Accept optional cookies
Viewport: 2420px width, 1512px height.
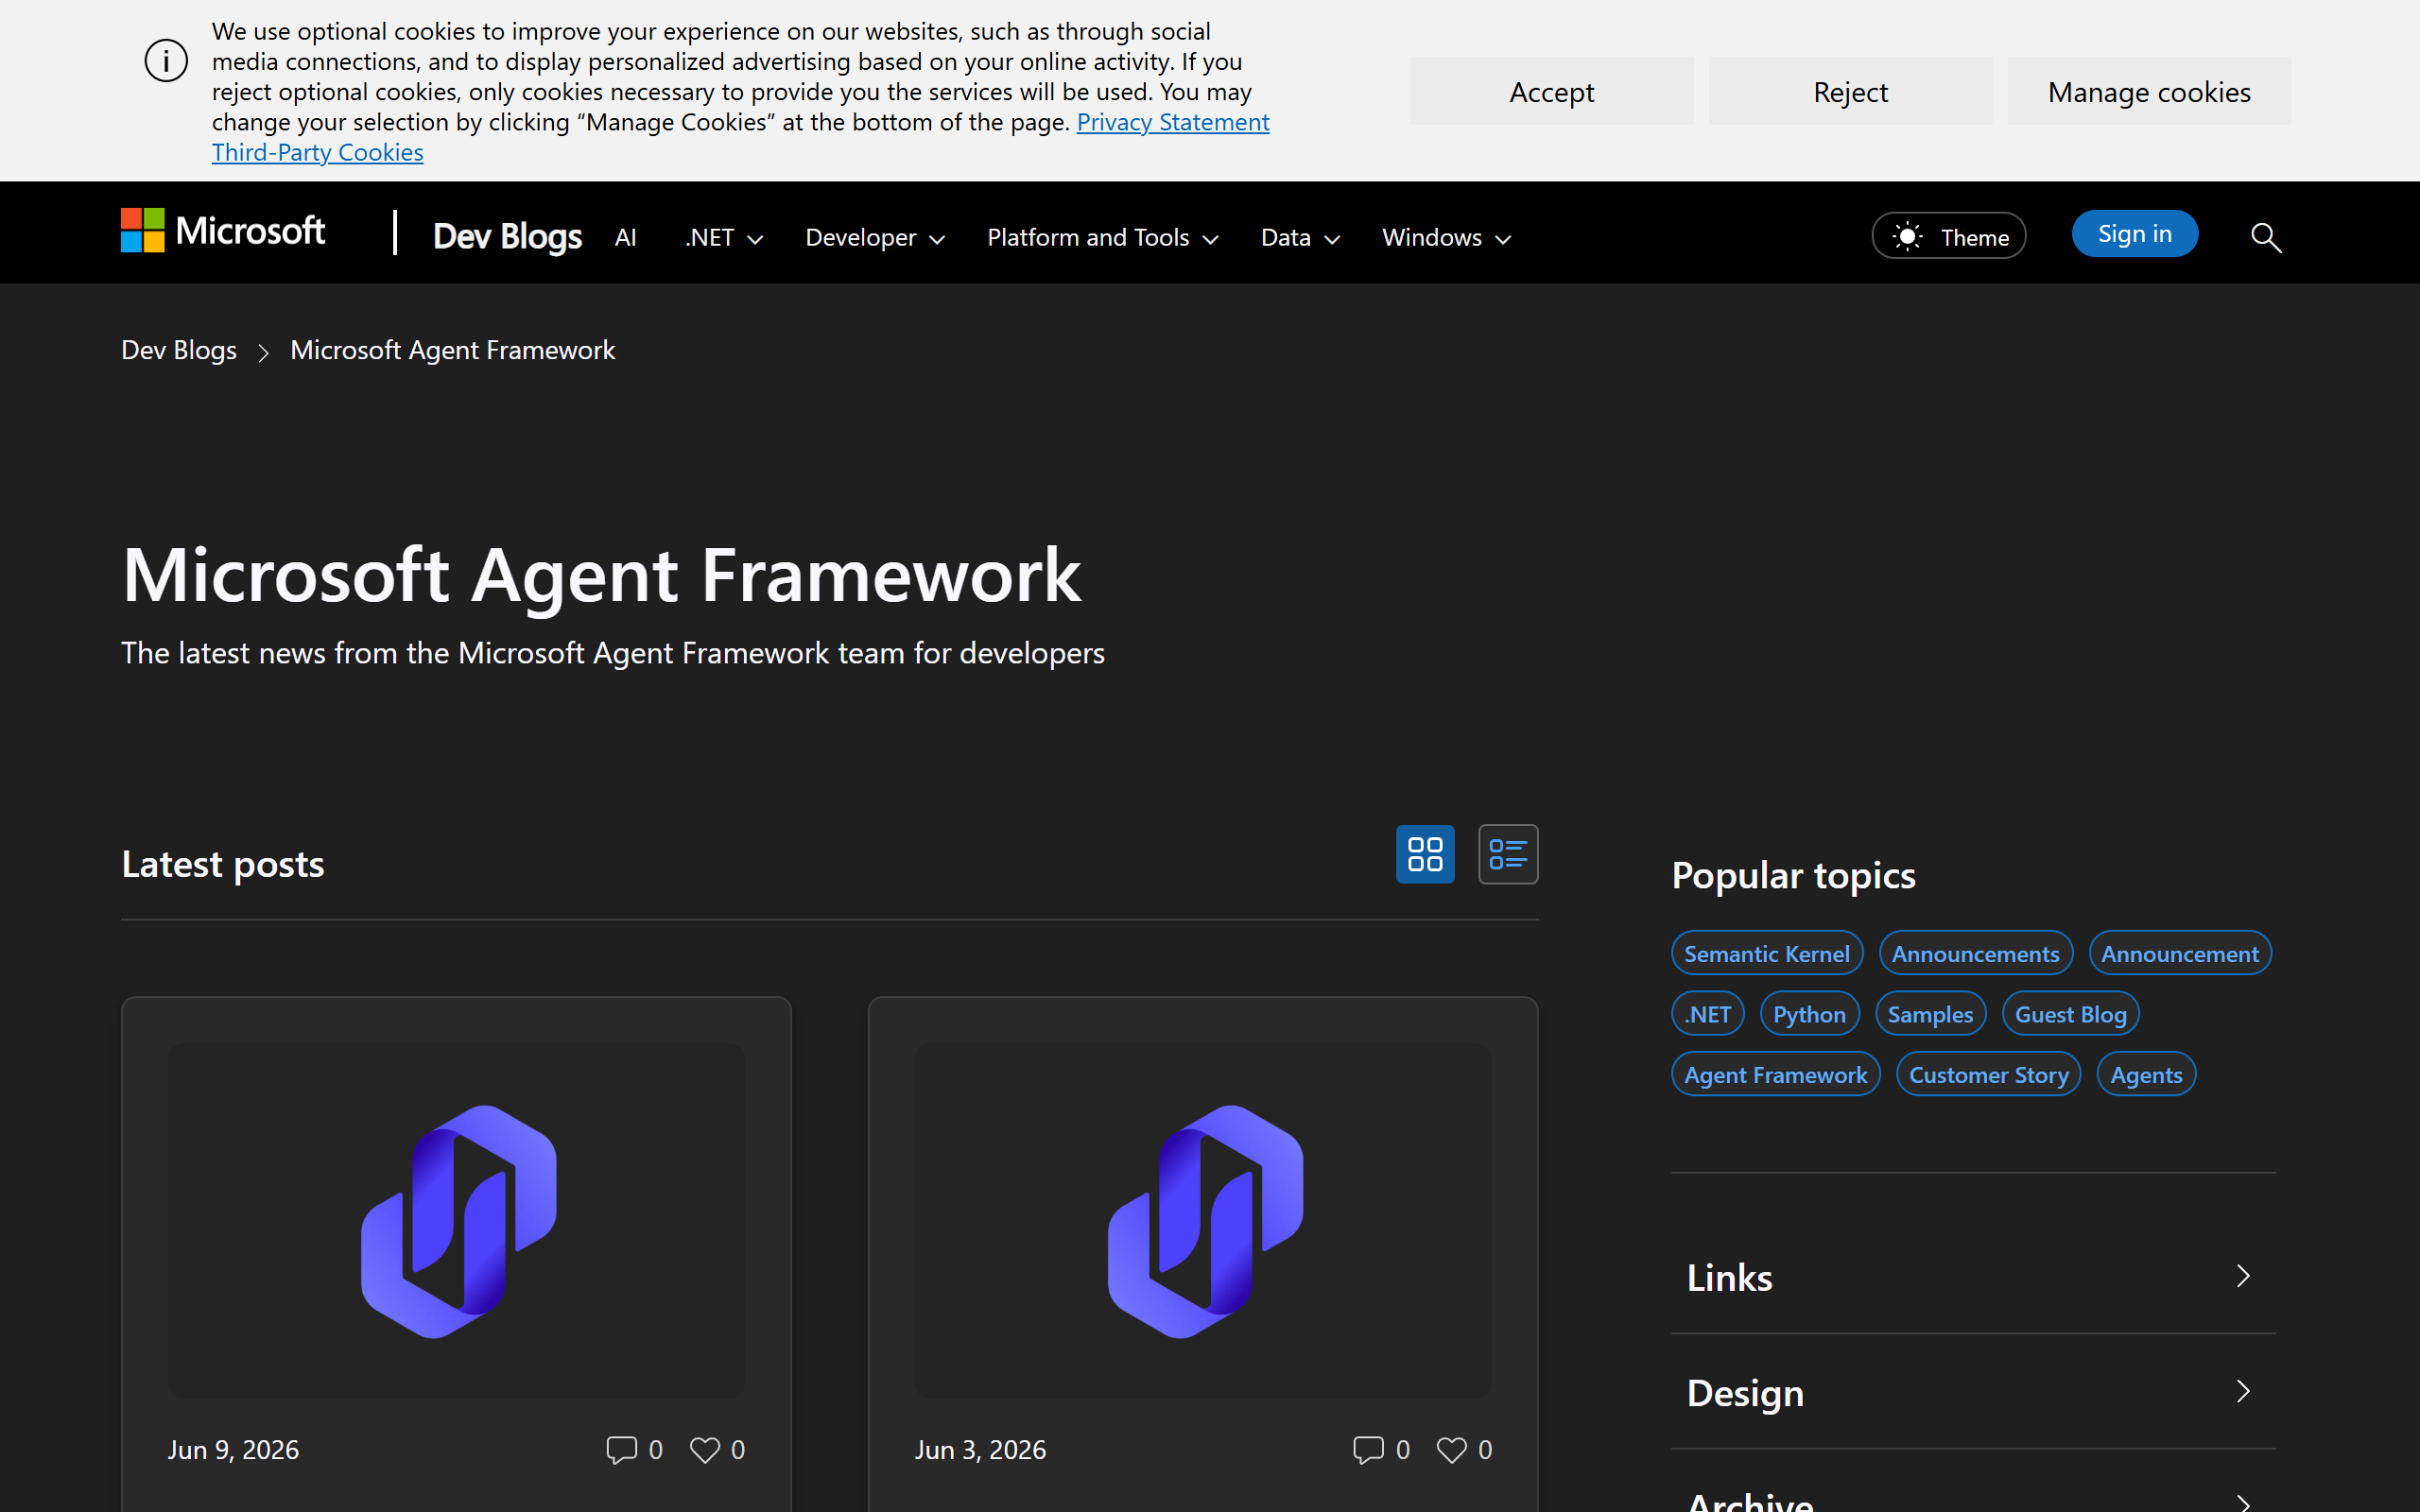coord(1551,91)
